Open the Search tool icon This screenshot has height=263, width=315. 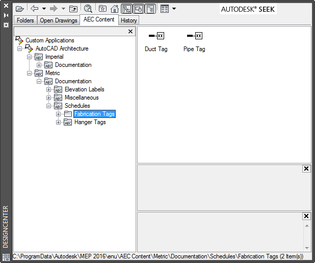click(x=88, y=9)
